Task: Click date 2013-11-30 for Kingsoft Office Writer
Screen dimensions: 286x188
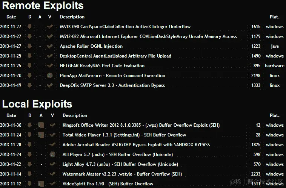Action: (11, 125)
